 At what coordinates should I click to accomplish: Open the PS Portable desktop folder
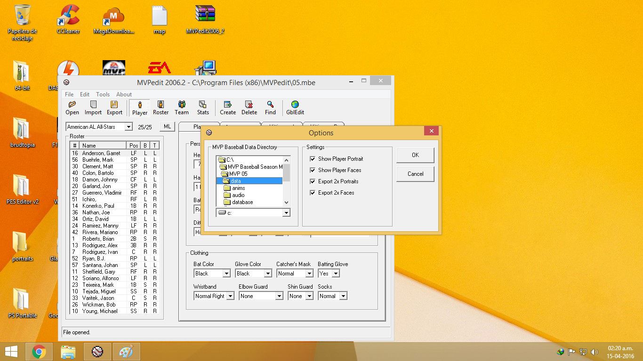22,303
